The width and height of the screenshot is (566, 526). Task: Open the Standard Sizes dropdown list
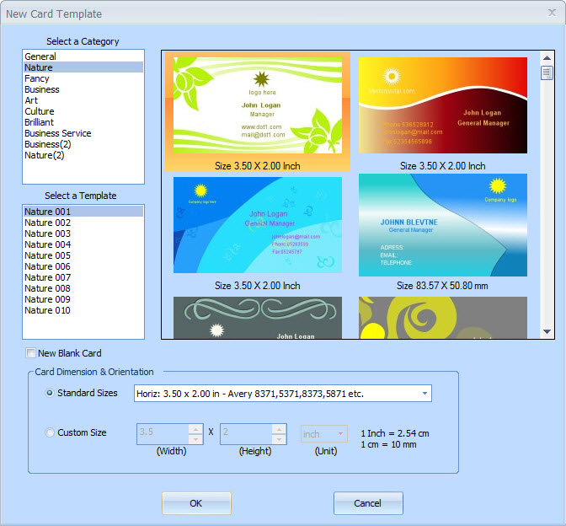pos(424,394)
